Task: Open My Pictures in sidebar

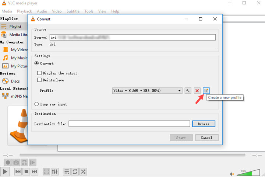Action: 14,66
